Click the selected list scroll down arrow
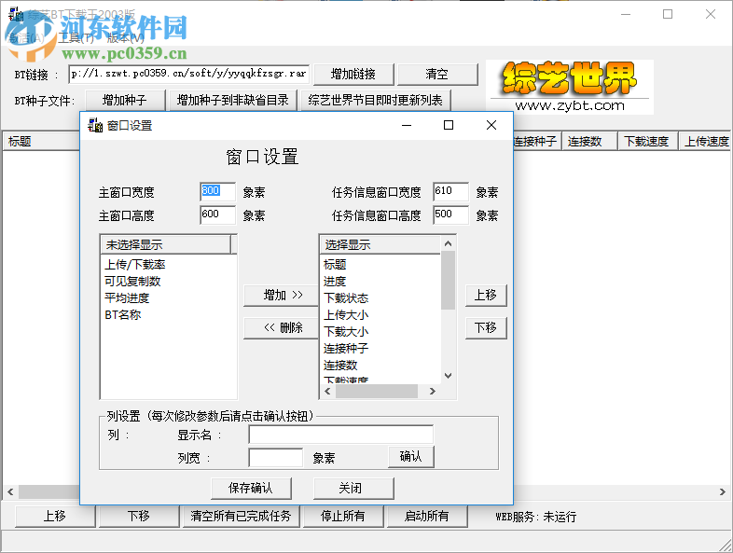The image size is (733, 553). click(448, 376)
